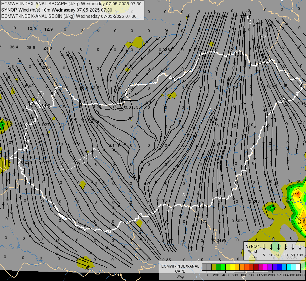
Task: Click the '2.24' value on the map
Action: (x=97, y=88)
